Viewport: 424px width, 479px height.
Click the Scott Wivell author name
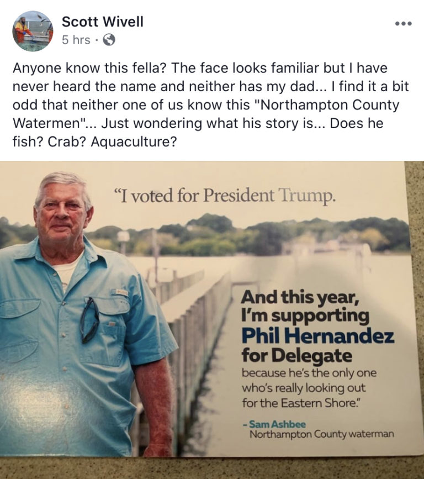(x=103, y=22)
